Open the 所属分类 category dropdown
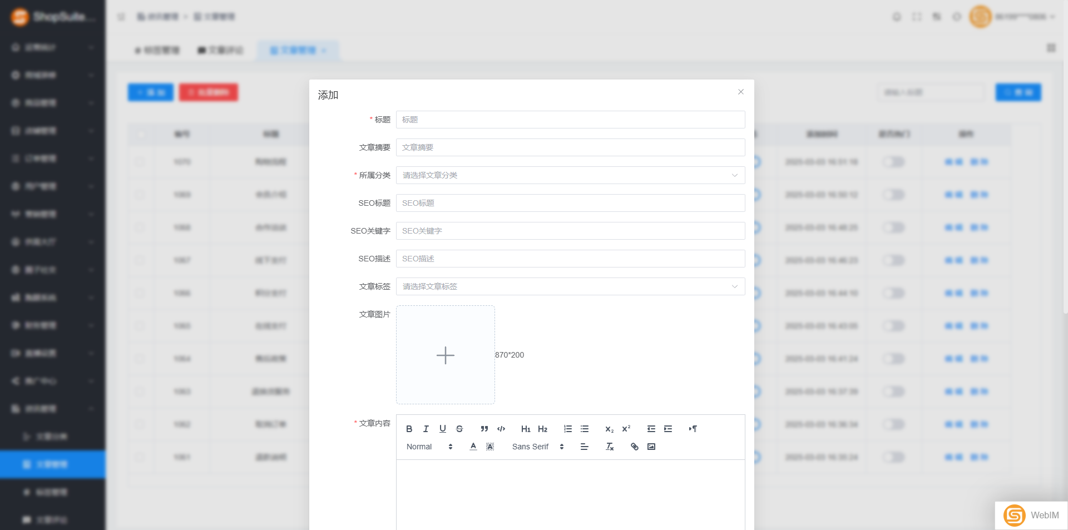Screen dimensions: 1068x530 (570, 175)
